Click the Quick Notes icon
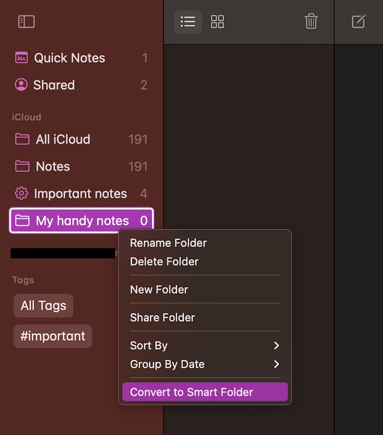Screen dimensions: 383x435 pos(22,58)
